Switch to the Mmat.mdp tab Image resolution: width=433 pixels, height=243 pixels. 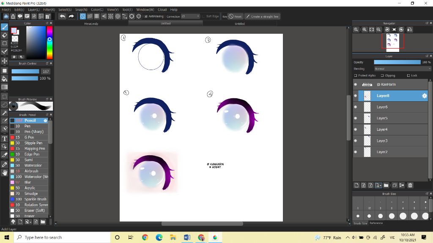[x=91, y=24]
